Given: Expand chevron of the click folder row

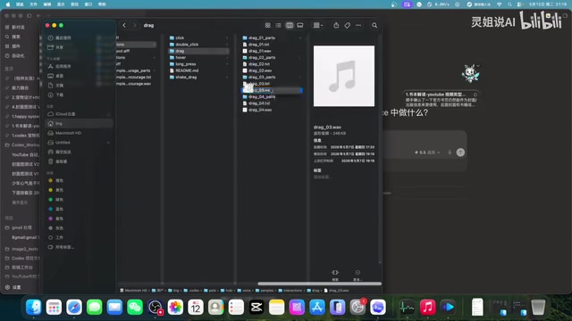Looking at the screenshot, I should (x=227, y=37).
